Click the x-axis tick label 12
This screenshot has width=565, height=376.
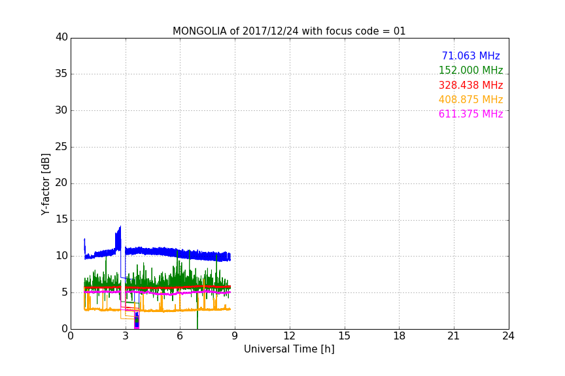(x=290, y=336)
